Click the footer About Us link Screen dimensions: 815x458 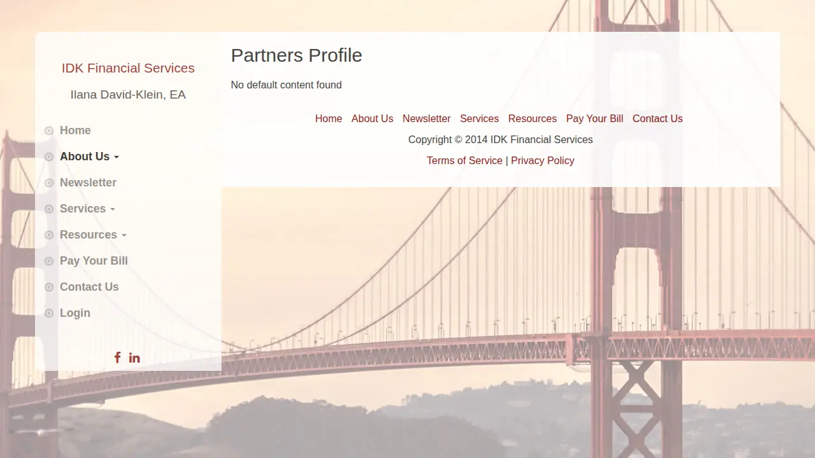[x=372, y=118]
